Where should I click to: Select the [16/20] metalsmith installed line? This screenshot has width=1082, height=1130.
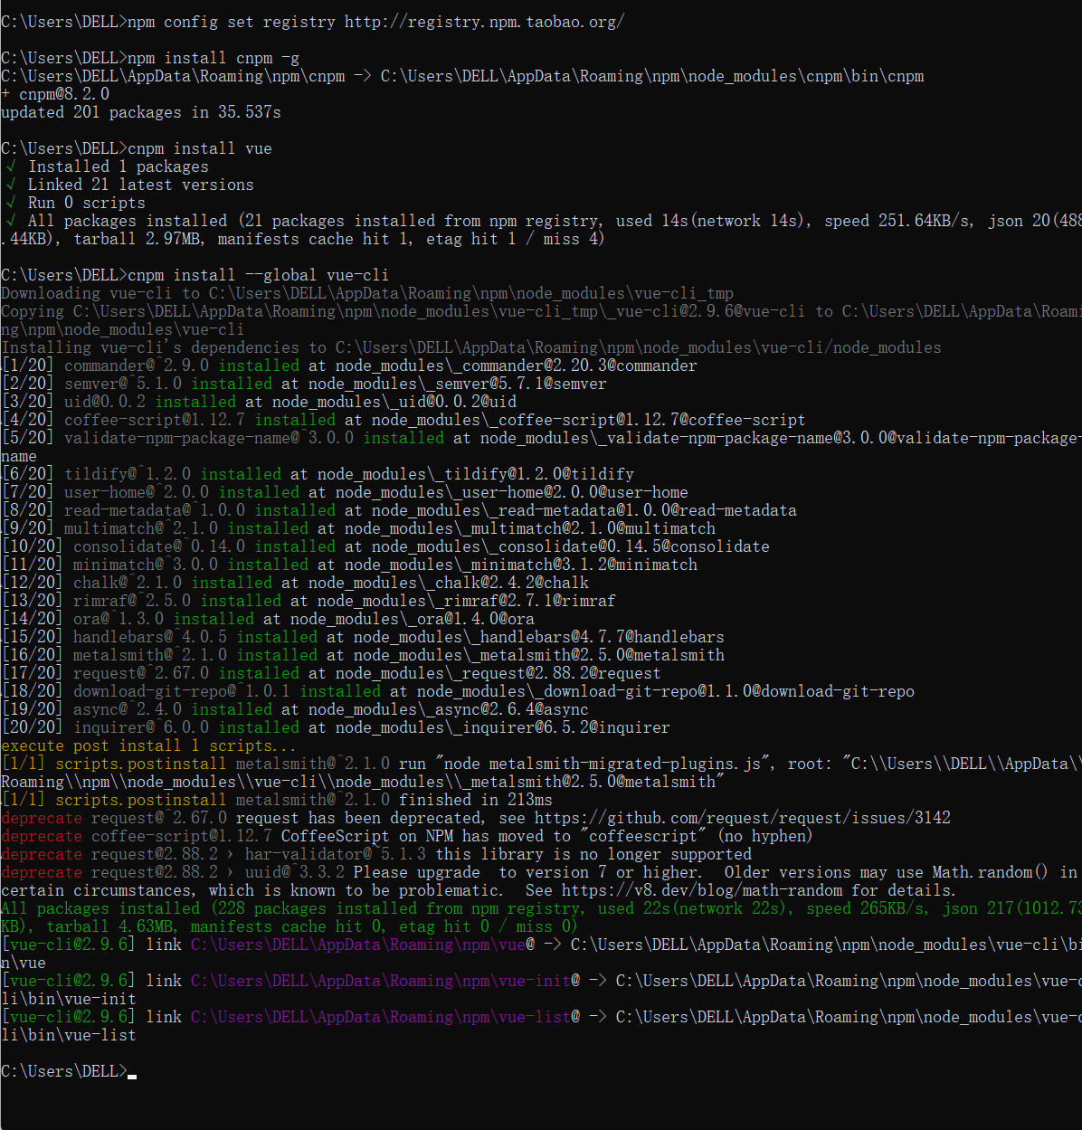(363, 655)
